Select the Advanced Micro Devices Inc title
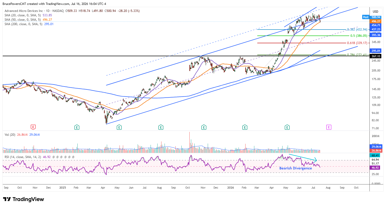Viewport: 386px width, 207px height. (x=24, y=11)
